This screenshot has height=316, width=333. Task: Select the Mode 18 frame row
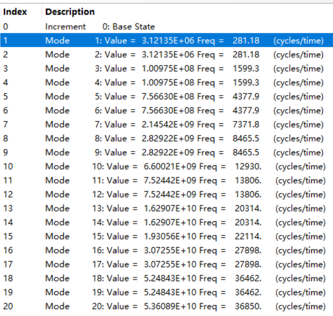click(x=167, y=278)
